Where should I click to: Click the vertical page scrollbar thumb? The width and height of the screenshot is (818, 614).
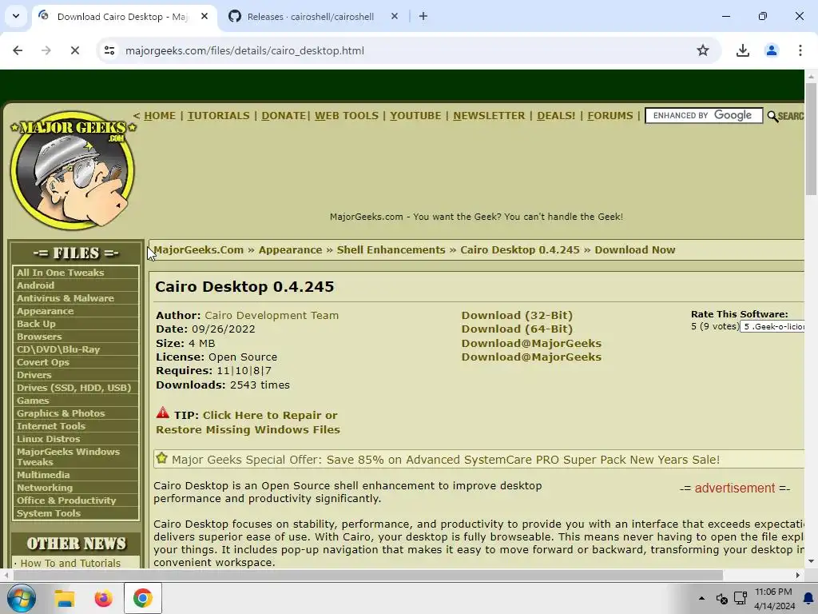pyautogui.click(x=811, y=138)
